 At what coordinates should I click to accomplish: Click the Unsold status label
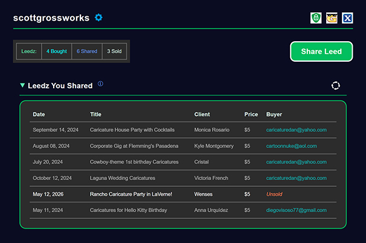point(274,194)
